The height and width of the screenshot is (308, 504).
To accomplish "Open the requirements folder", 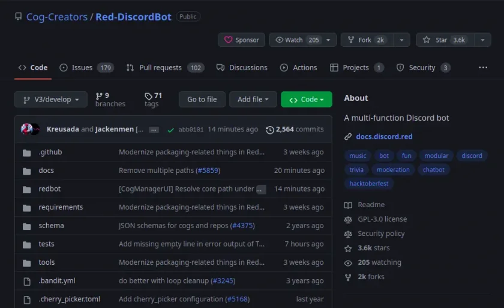I will [61, 207].
